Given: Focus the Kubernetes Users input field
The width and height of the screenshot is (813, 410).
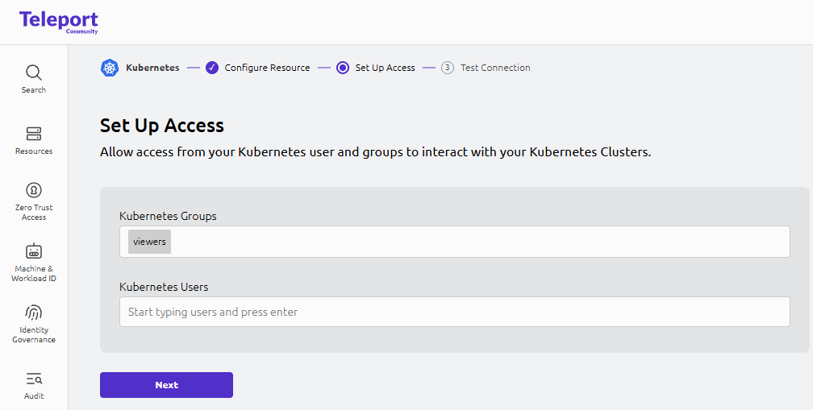Looking at the screenshot, I should (454, 312).
